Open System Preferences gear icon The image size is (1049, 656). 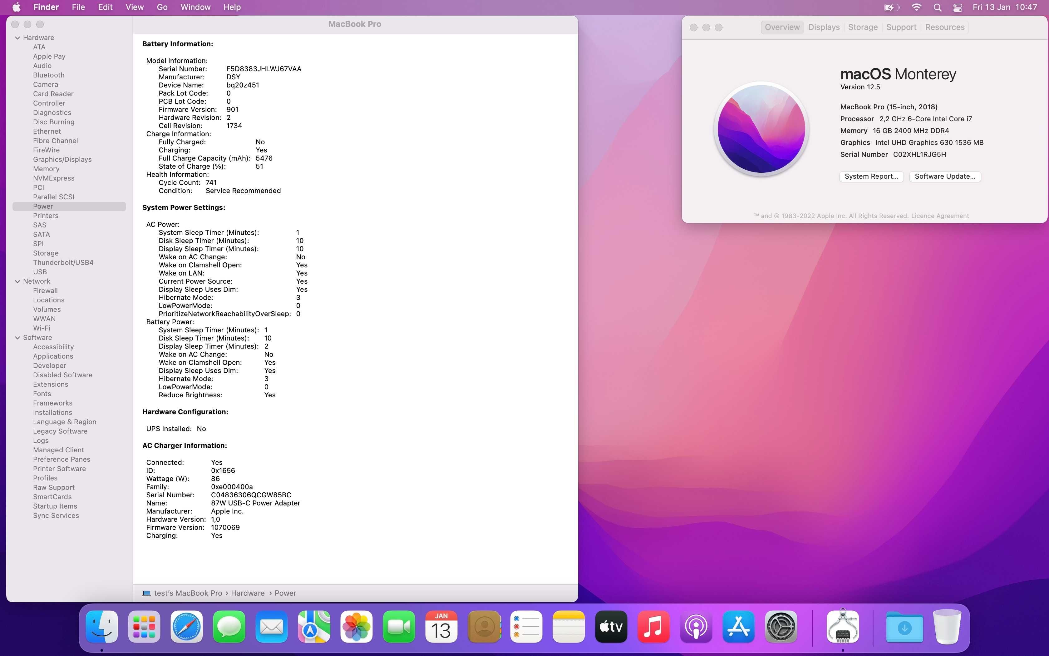781,627
